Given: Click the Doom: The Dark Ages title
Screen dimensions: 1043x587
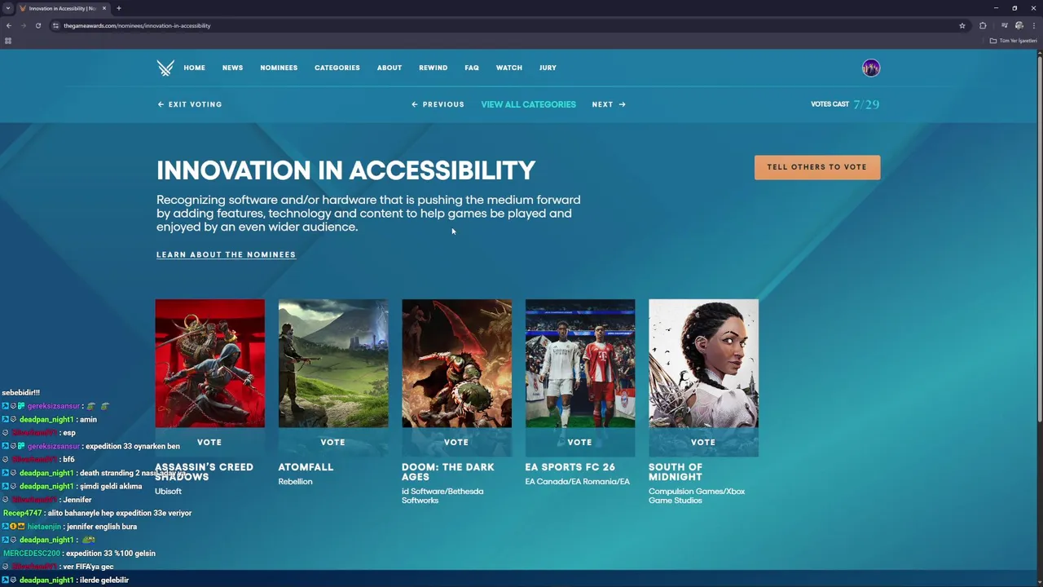Looking at the screenshot, I should pos(447,472).
